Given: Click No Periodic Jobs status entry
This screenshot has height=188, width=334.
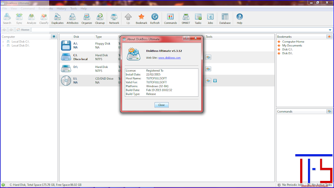Looking at the screenshot, I should coord(291,185).
